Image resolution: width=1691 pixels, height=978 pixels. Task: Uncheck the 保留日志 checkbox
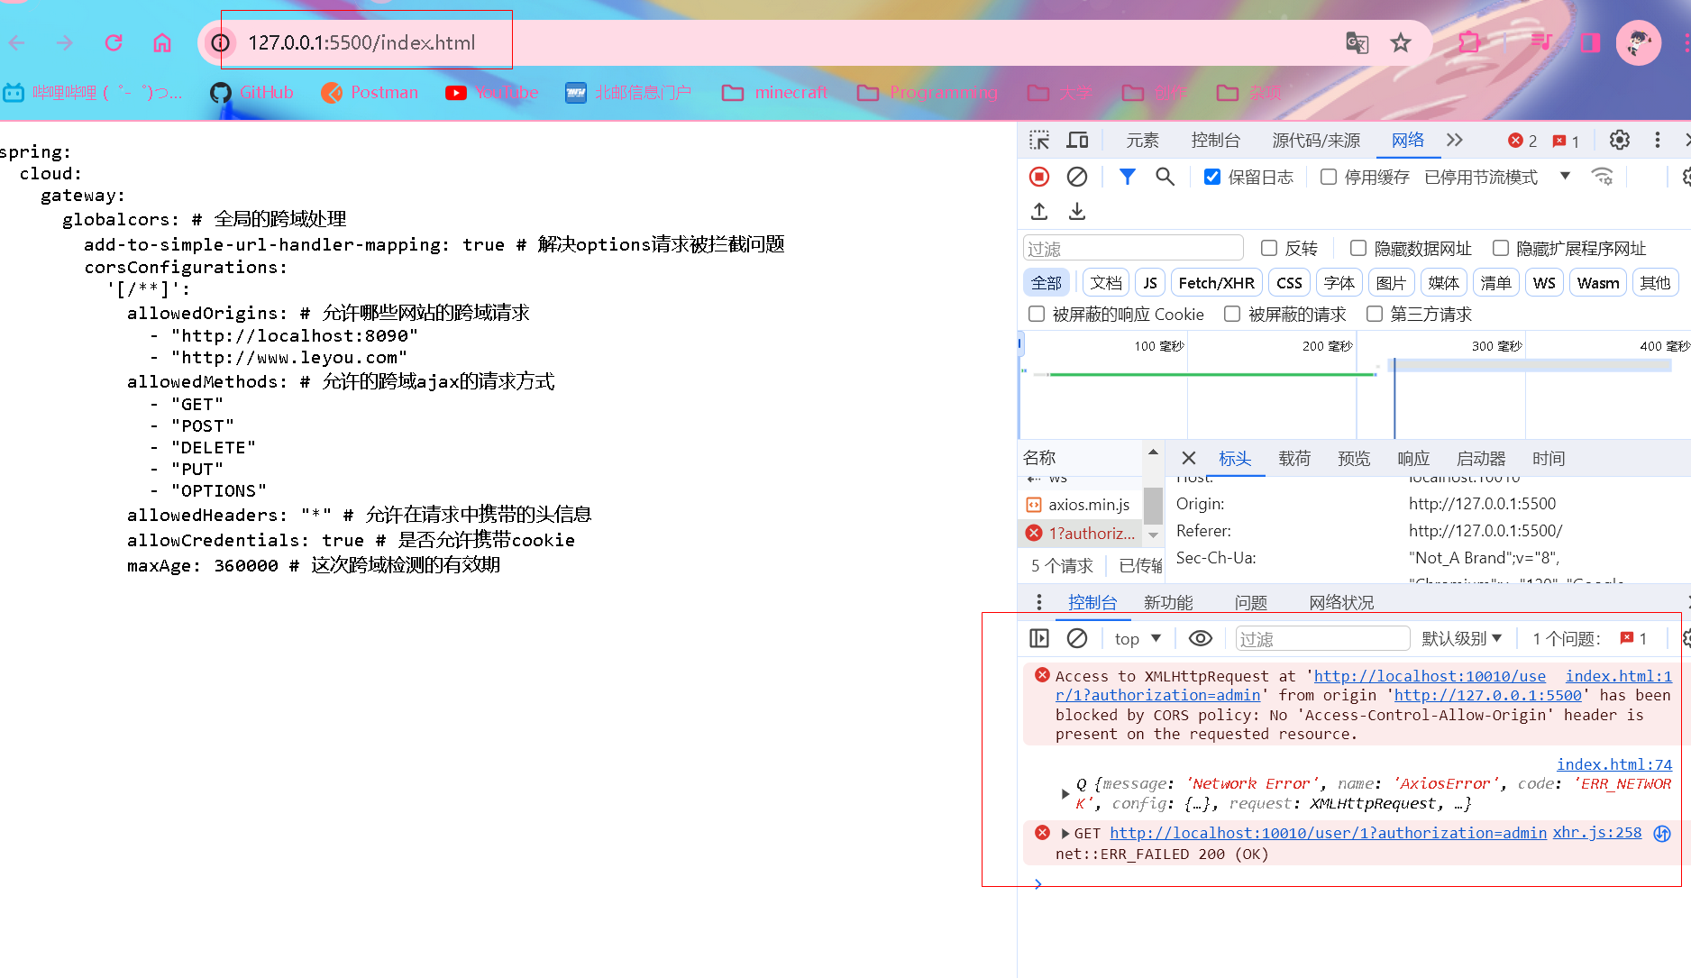1212,177
